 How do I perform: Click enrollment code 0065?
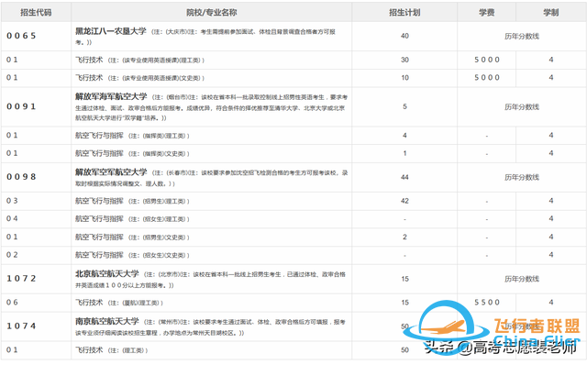[21, 36]
